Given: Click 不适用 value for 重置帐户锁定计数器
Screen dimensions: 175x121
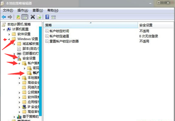Looking at the screenshot, I should click(x=144, y=41).
